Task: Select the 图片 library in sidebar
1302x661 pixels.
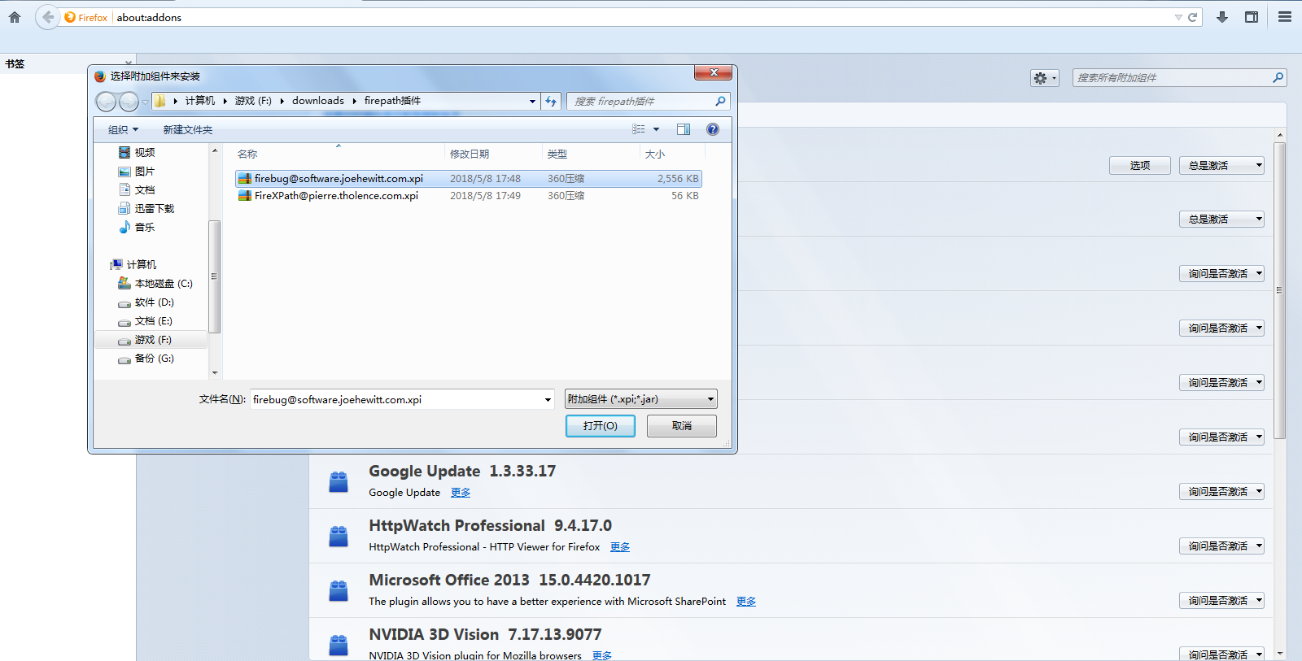Action: click(x=145, y=171)
